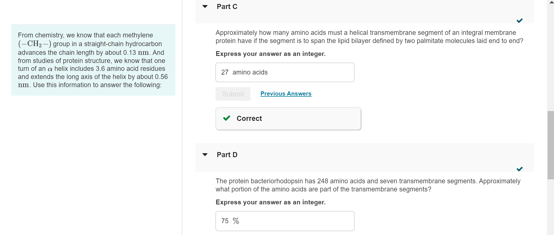Viewport: 554px width, 235px height.
Task: Click the Correct feedback box
Action: (x=288, y=119)
